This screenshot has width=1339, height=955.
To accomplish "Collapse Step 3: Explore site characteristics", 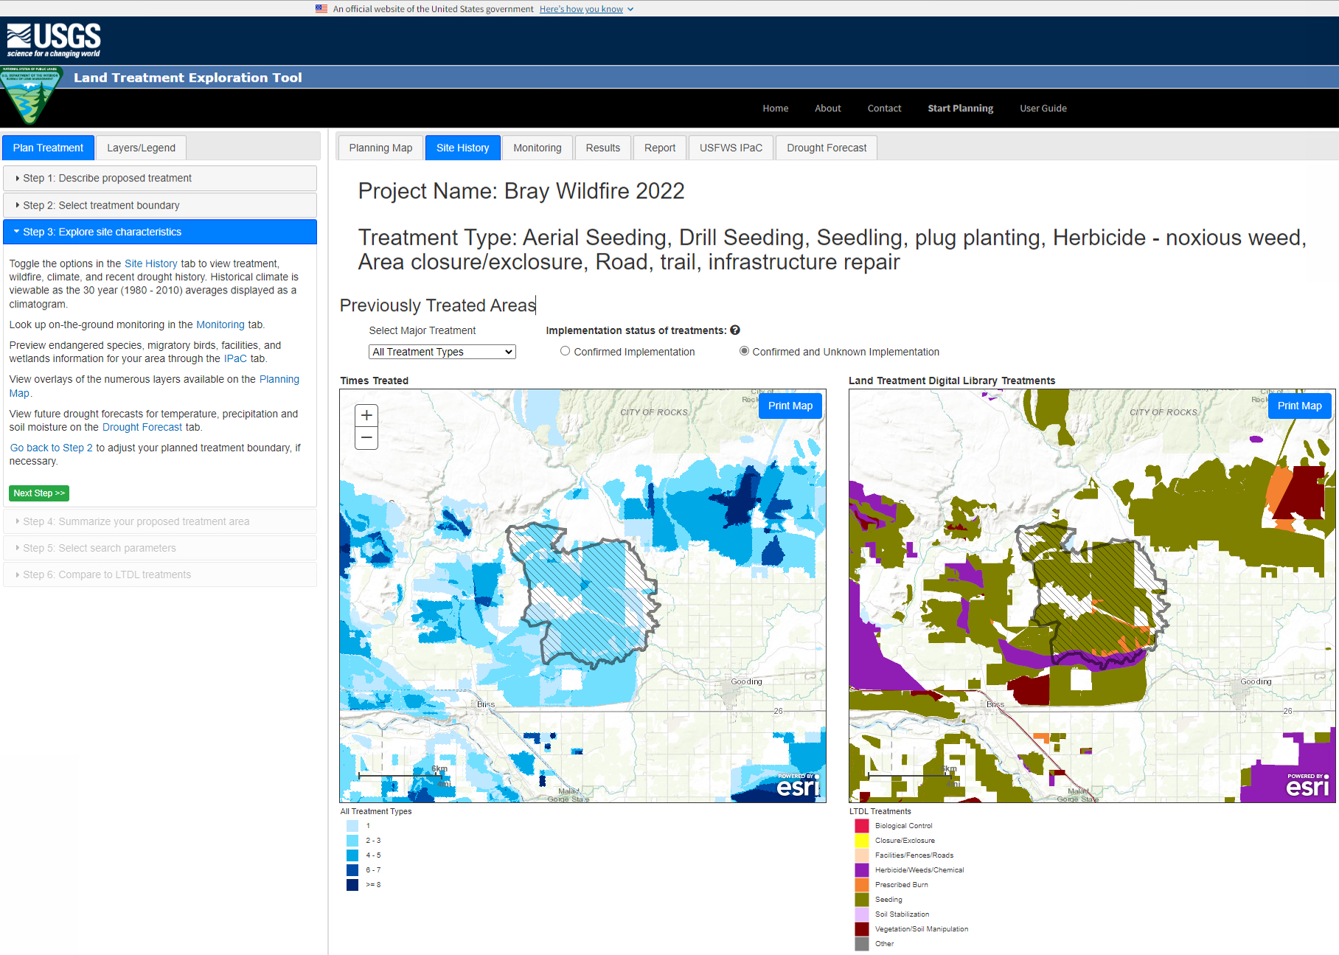I will [160, 232].
